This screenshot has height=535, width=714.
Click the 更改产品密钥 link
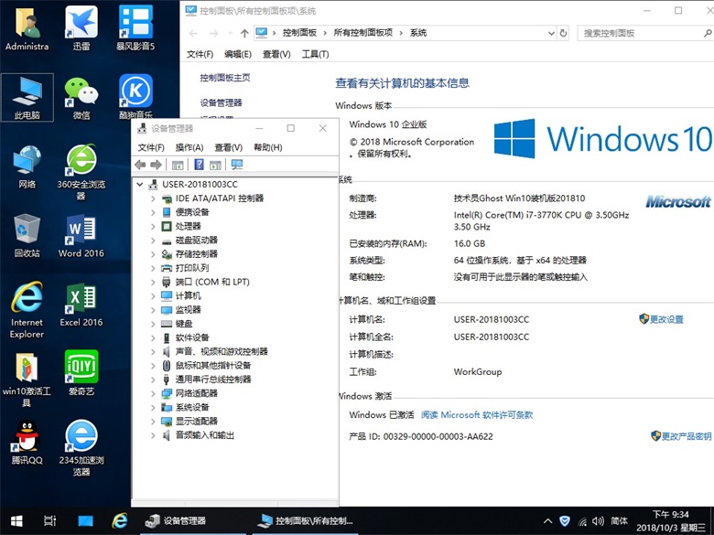coord(685,436)
